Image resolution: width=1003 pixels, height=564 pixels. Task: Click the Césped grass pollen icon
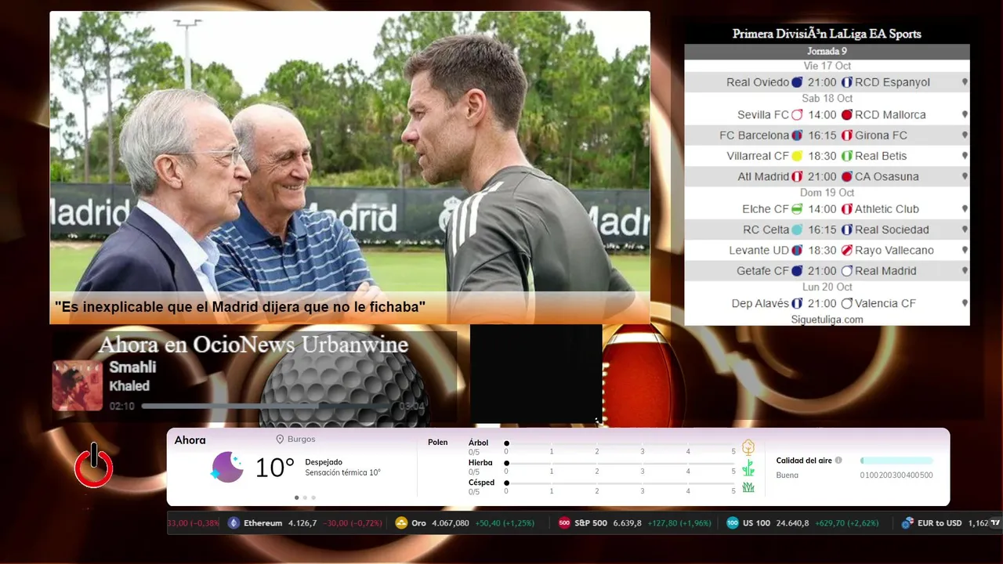pos(748,487)
